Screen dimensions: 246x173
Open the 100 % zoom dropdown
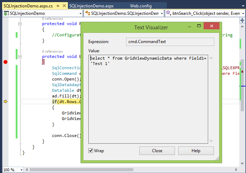point(22,170)
